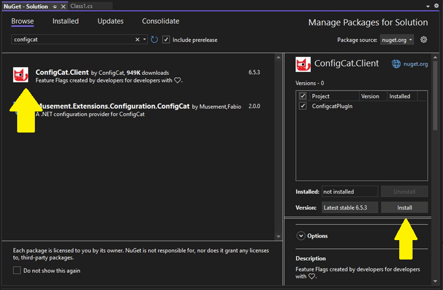Click results list scroll up arrow
This screenshot has width=443, height=290.
[x=279, y=58]
